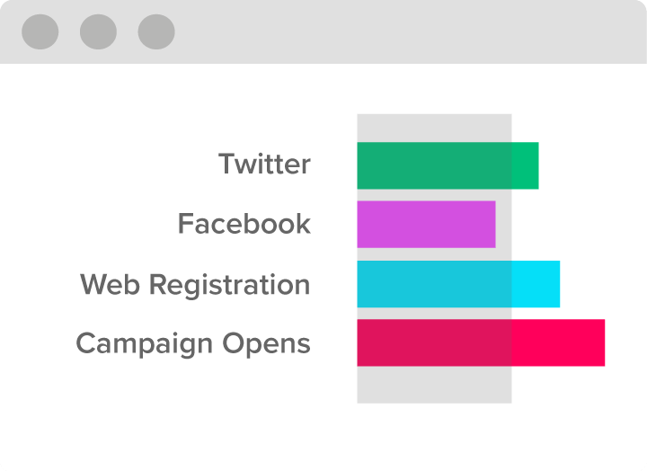The width and height of the screenshot is (647, 471).
Task: Click the leftmost gray window circle
Action: [x=40, y=31]
